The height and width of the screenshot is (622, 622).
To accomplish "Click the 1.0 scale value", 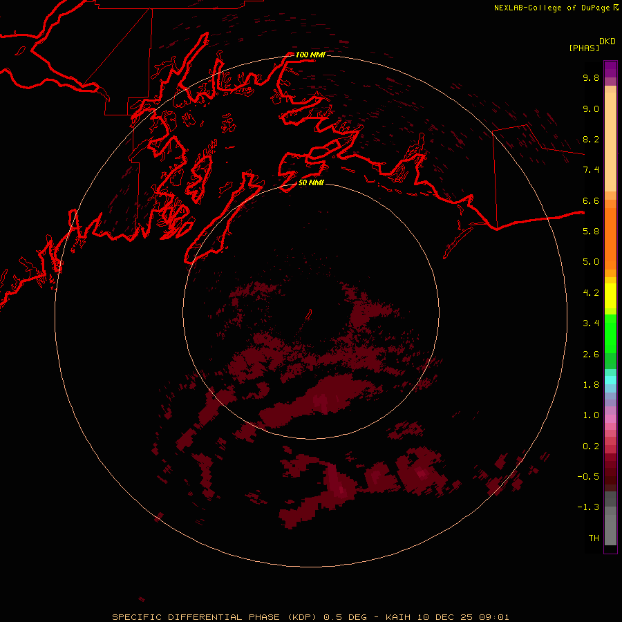I will [x=591, y=415].
